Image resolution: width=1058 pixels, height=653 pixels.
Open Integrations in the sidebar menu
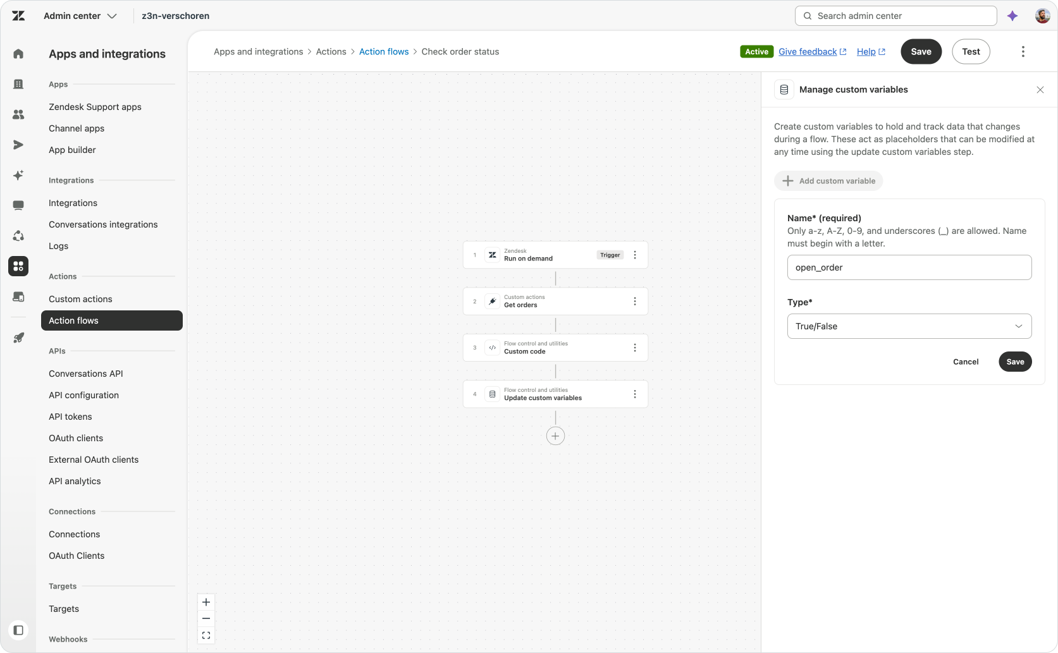click(x=73, y=203)
